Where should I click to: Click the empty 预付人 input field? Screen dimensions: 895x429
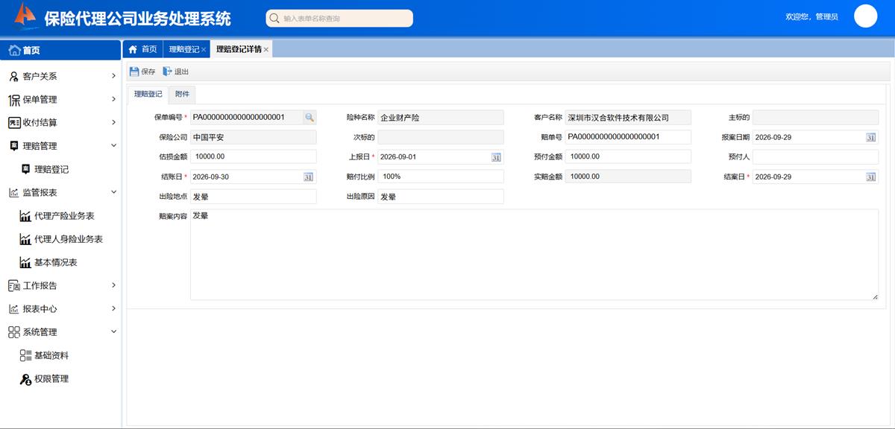(x=815, y=156)
